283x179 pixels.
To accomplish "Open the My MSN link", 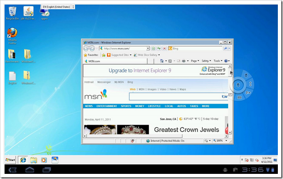I will (119, 82).
